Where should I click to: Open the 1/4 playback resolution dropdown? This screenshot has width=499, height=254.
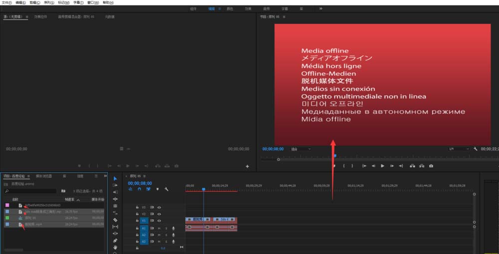[459, 149]
